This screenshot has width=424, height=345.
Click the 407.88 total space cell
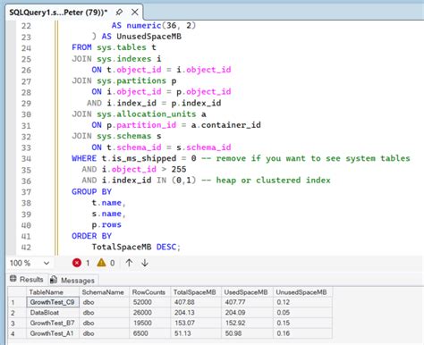(196, 302)
